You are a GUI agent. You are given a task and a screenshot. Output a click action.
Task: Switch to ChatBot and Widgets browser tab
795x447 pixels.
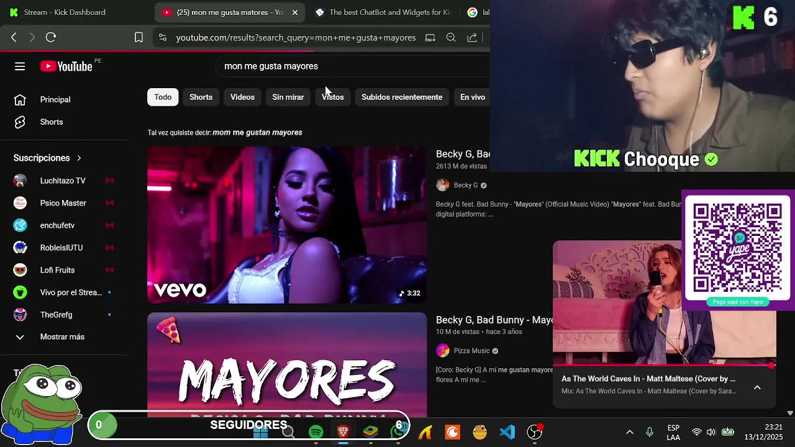(383, 12)
